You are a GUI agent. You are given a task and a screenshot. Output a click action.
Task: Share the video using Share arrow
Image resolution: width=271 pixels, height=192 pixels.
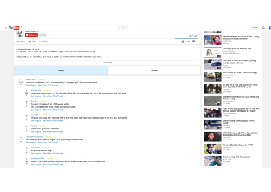pyautogui.click(x=30, y=42)
